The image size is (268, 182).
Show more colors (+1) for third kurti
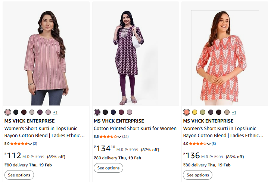234,112
